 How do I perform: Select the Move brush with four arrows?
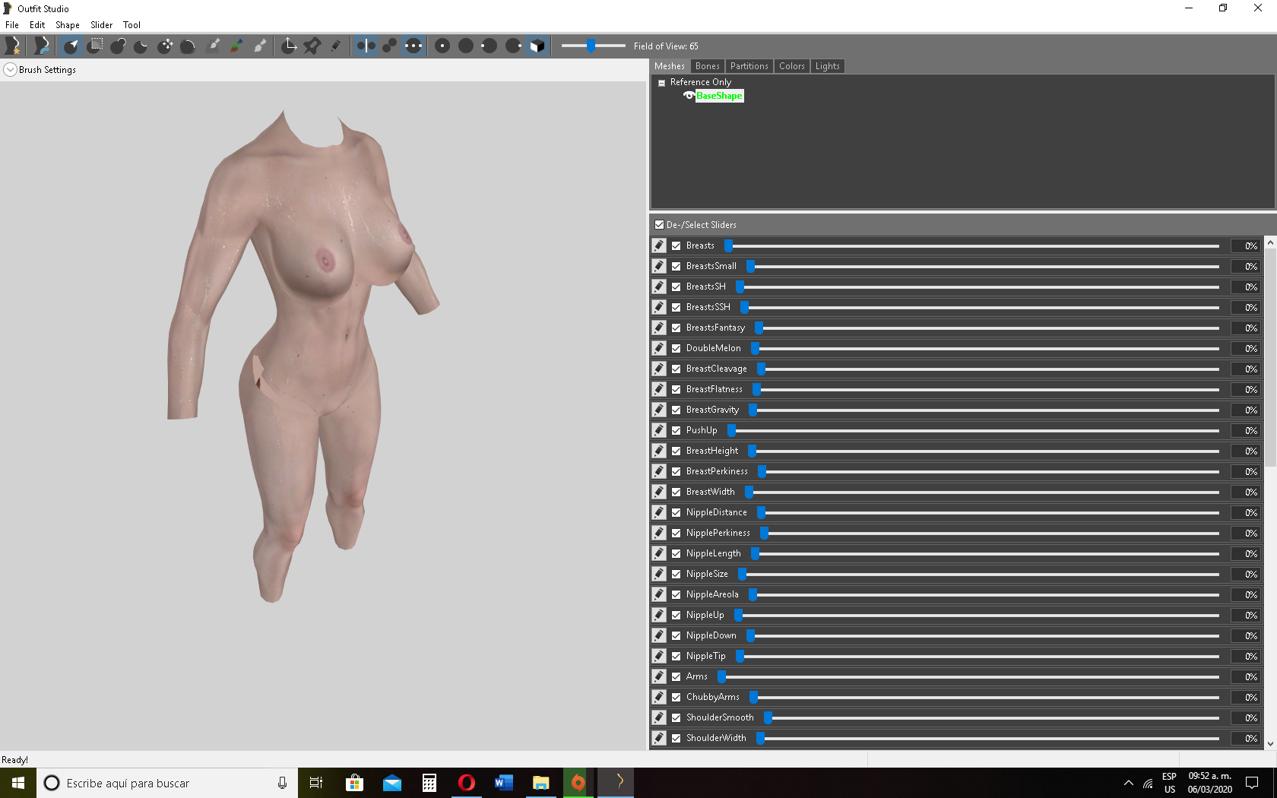tap(165, 46)
